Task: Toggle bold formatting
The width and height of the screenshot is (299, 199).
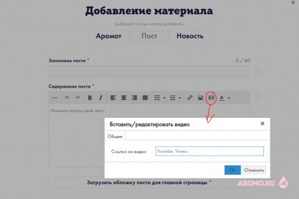Action: 90,98
